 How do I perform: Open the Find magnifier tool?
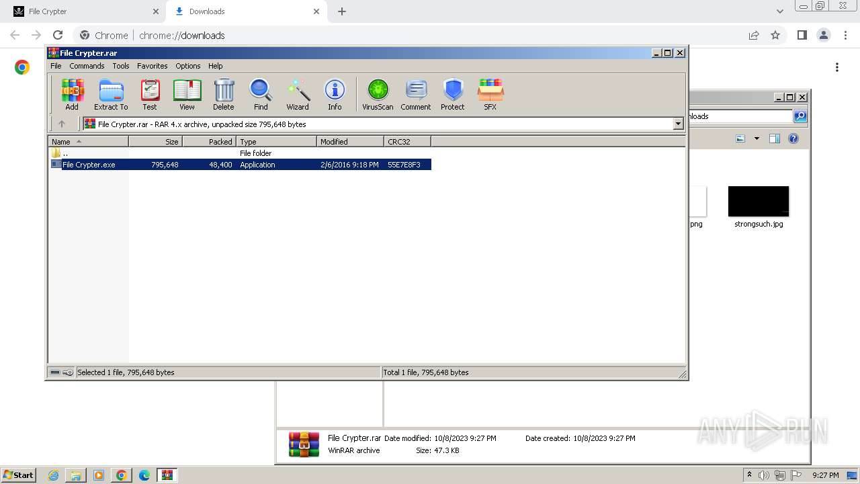261,94
